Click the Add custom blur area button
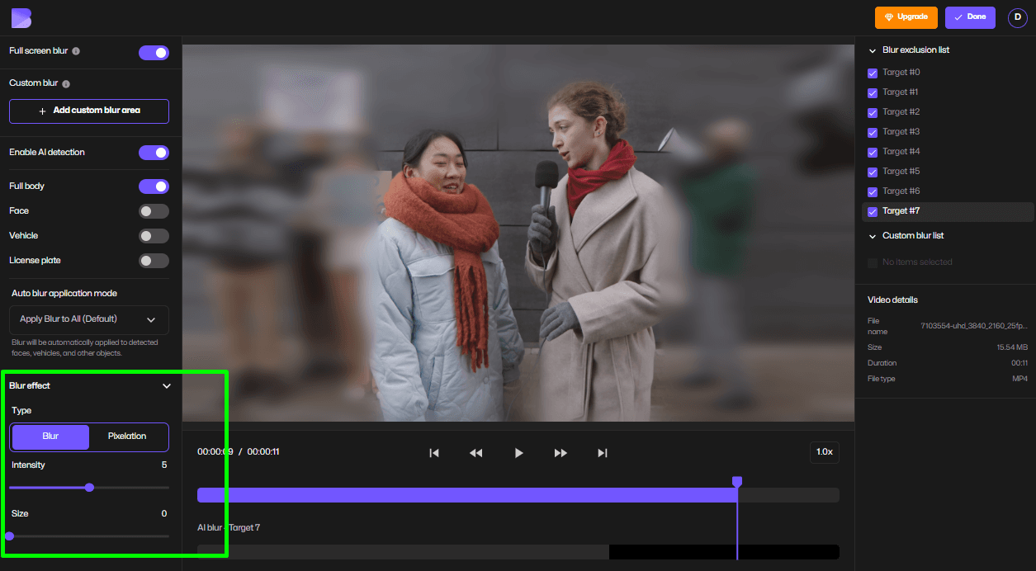1036x571 pixels. pos(88,111)
